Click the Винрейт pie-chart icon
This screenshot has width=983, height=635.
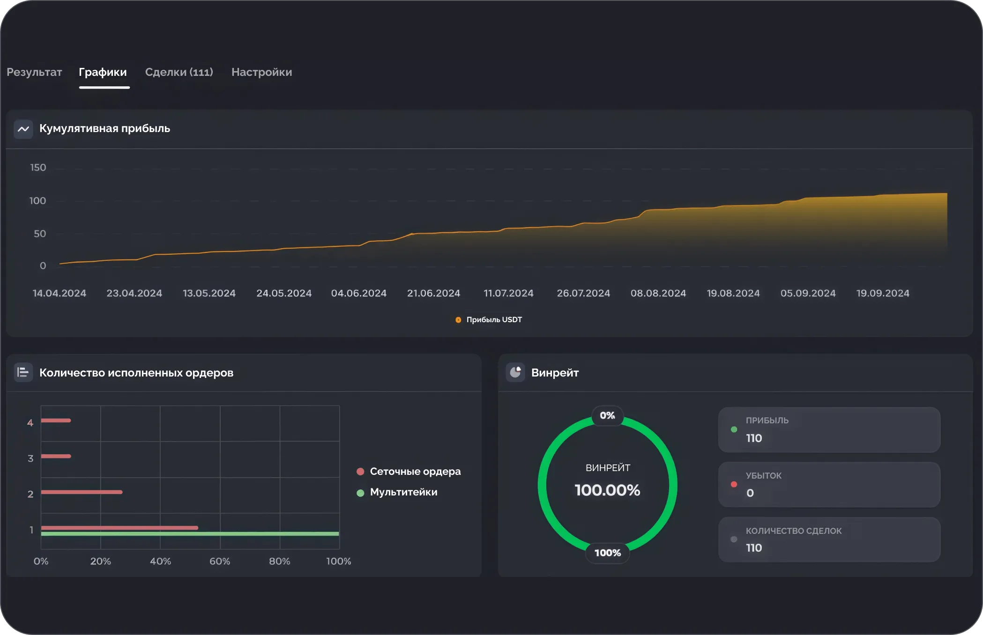[x=515, y=373]
